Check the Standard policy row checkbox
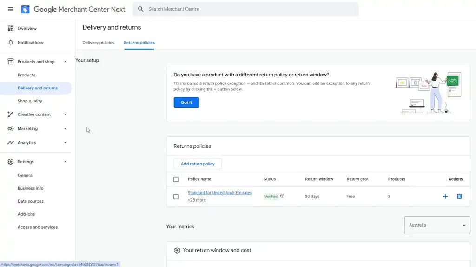The image size is (476, 267). 176,196
